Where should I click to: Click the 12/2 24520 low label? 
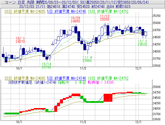click(x=142, y=43)
